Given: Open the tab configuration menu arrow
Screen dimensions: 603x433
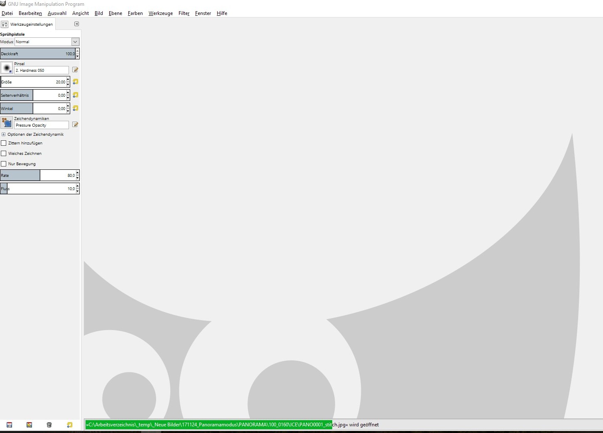Looking at the screenshot, I should click(x=76, y=24).
